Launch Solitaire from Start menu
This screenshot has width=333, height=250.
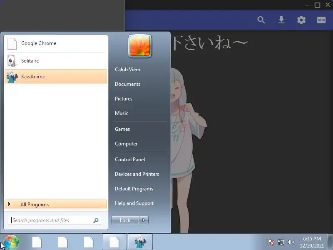click(x=56, y=61)
